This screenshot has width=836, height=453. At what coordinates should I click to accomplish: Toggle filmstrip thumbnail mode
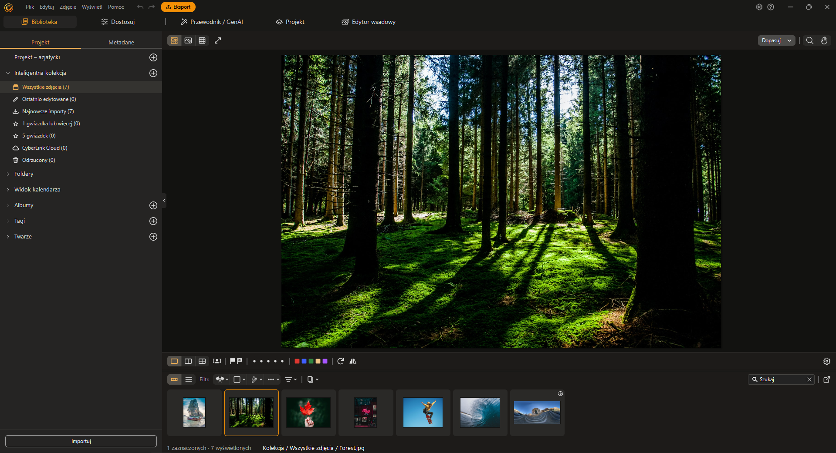coord(174,379)
